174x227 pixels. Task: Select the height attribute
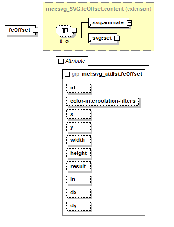[x=78, y=154]
